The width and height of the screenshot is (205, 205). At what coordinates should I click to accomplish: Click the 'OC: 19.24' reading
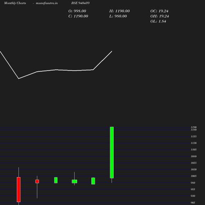(x=159, y=11)
